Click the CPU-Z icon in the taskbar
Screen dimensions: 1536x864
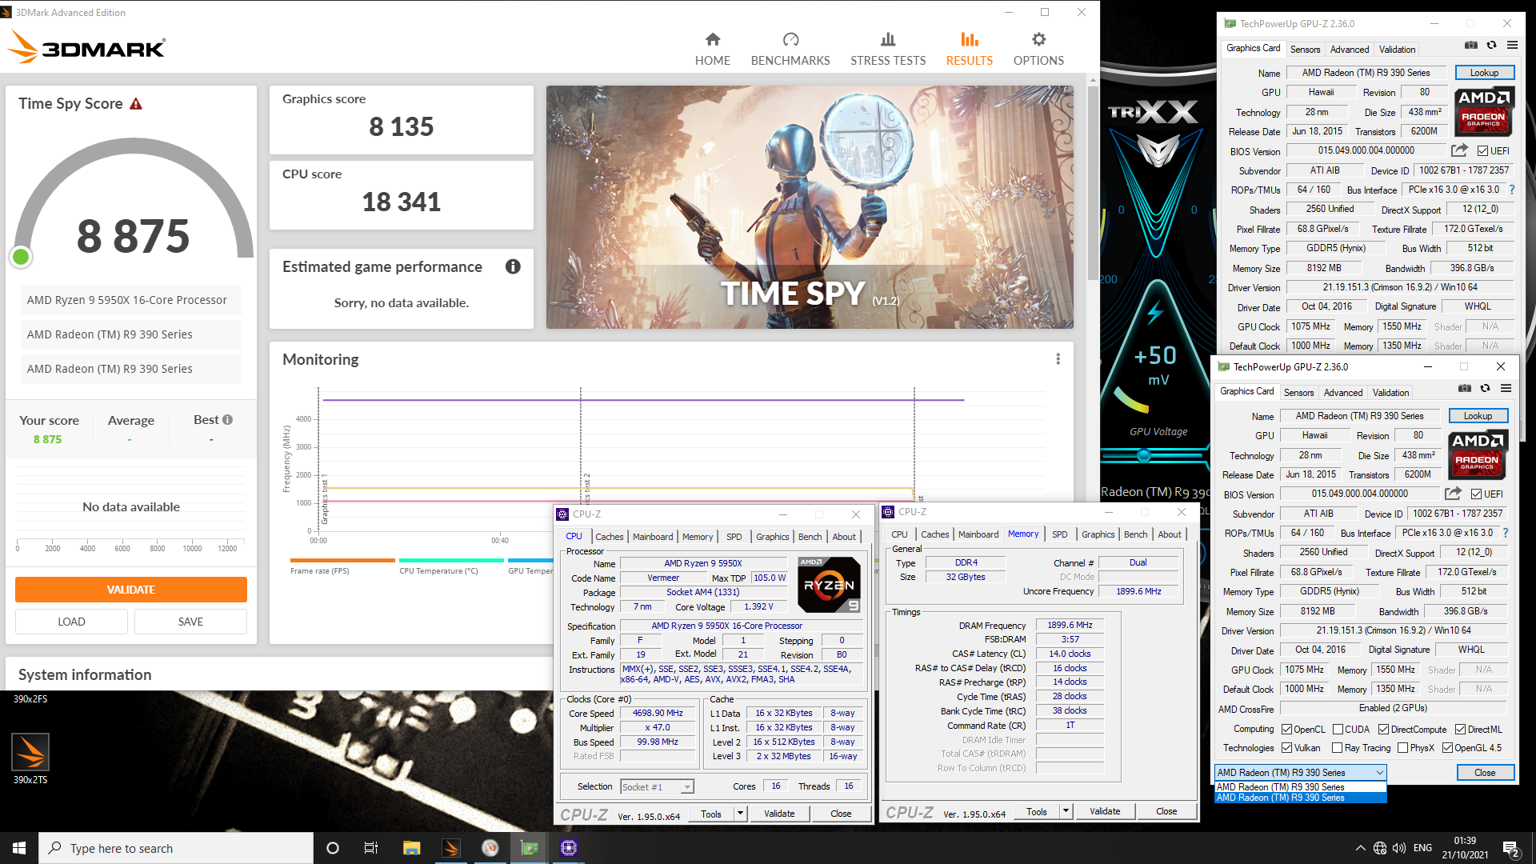(x=569, y=848)
